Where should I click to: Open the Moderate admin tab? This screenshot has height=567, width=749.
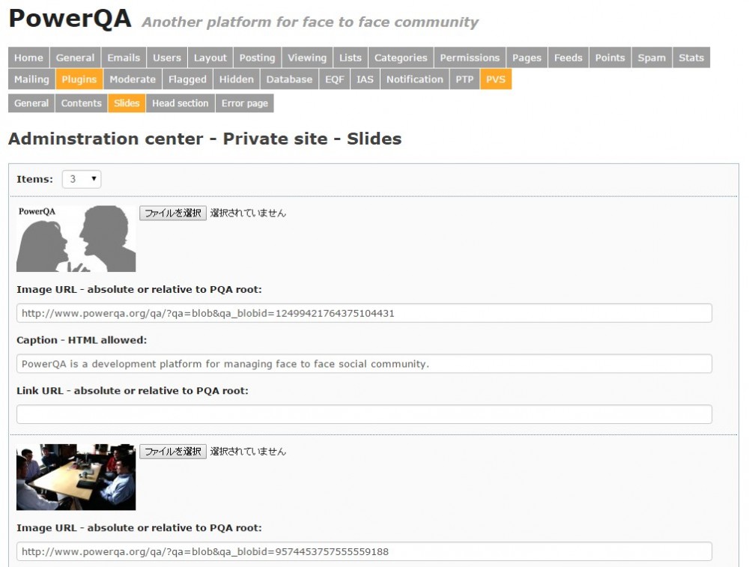(x=133, y=79)
